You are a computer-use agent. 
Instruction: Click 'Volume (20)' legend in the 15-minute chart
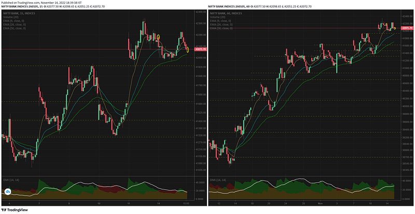click(x=10, y=17)
